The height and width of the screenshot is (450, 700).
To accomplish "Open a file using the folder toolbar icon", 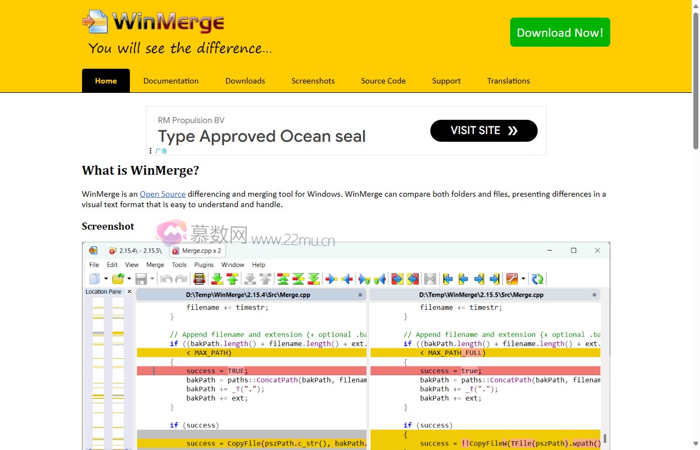I will click(118, 279).
